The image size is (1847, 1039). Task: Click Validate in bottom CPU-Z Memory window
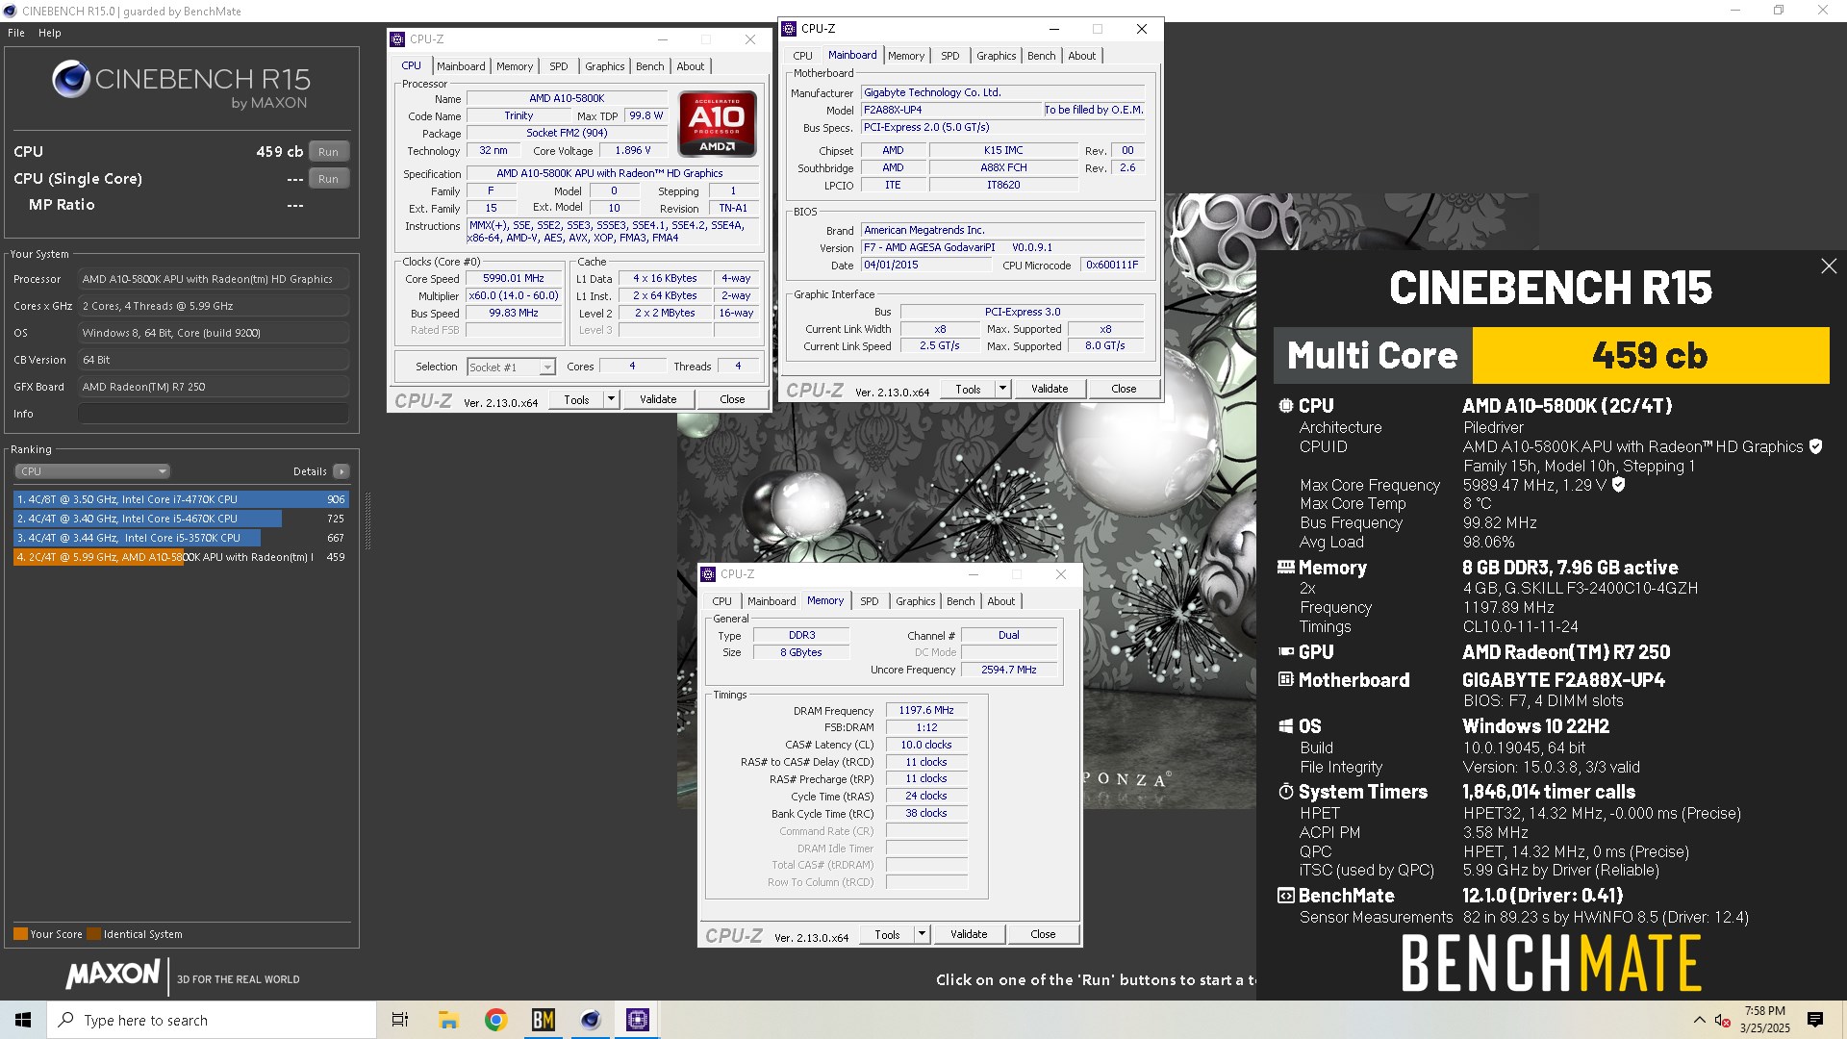click(970, 935)
